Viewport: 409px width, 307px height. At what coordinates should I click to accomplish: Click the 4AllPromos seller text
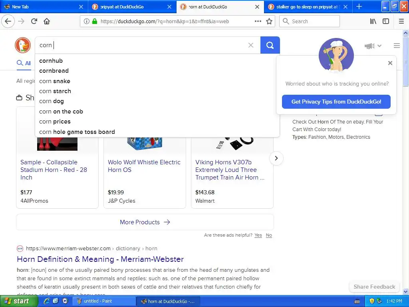coord(34,201)
